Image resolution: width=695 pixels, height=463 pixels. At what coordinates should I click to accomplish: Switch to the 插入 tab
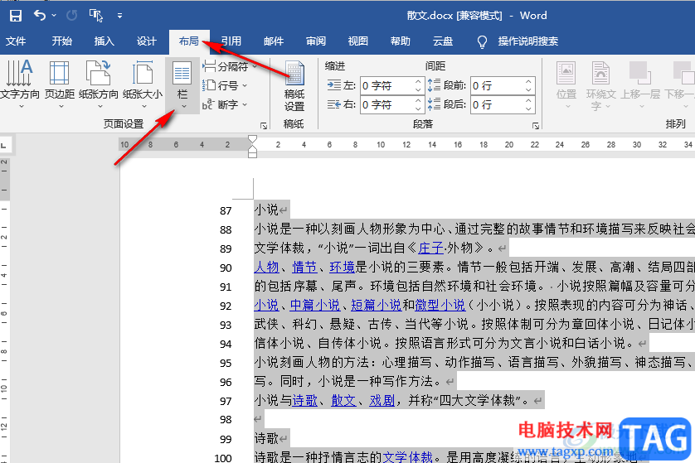(104, 41)
